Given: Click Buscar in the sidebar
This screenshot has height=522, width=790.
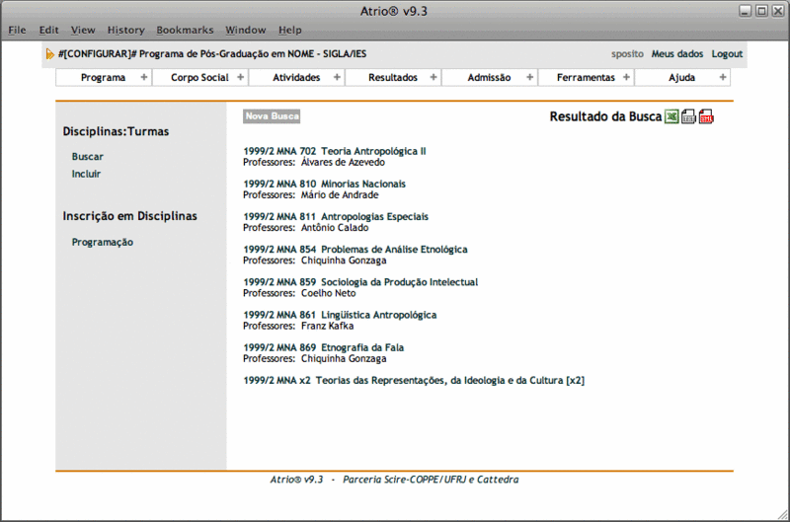Looking at the screenshot, I should (x=87, y=157).
